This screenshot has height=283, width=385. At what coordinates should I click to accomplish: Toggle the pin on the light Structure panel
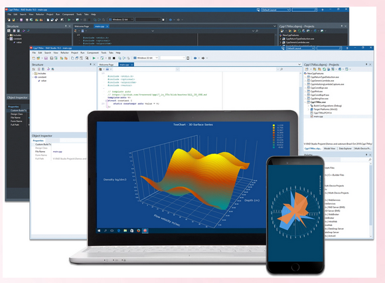coord(90,64)
